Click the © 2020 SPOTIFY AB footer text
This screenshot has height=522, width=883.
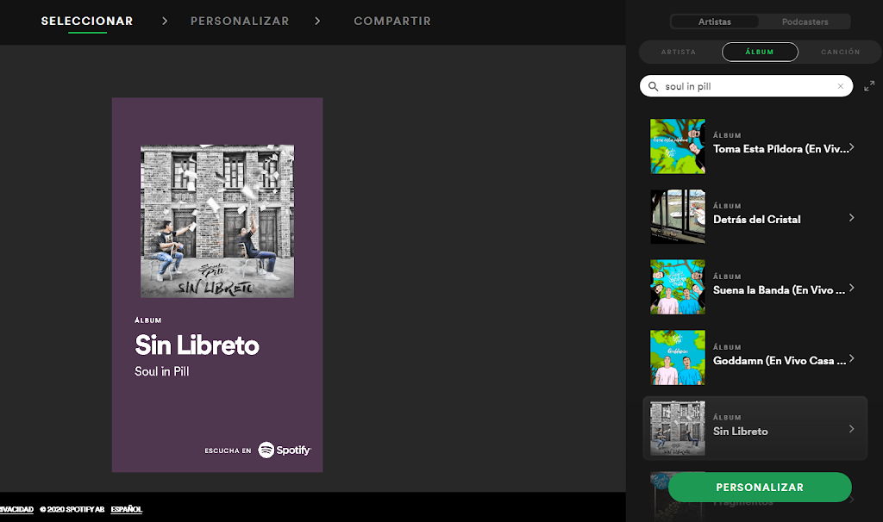(72, 509)
